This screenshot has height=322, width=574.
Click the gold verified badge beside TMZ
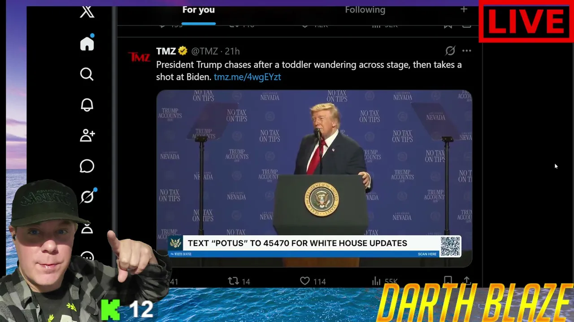(183, 51)
